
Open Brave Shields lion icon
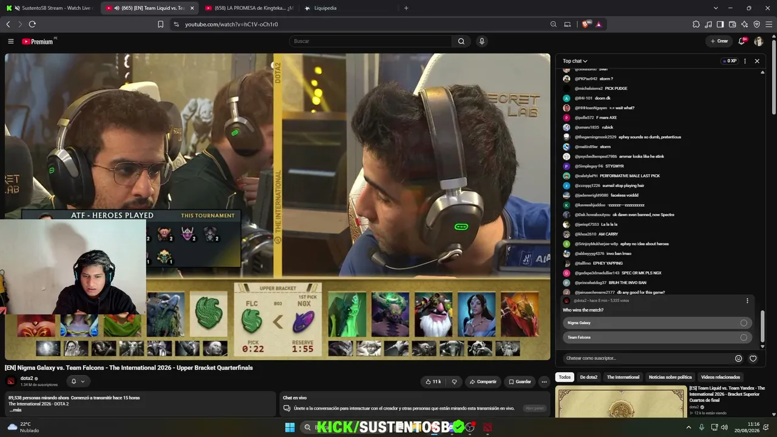click(585, 24)
